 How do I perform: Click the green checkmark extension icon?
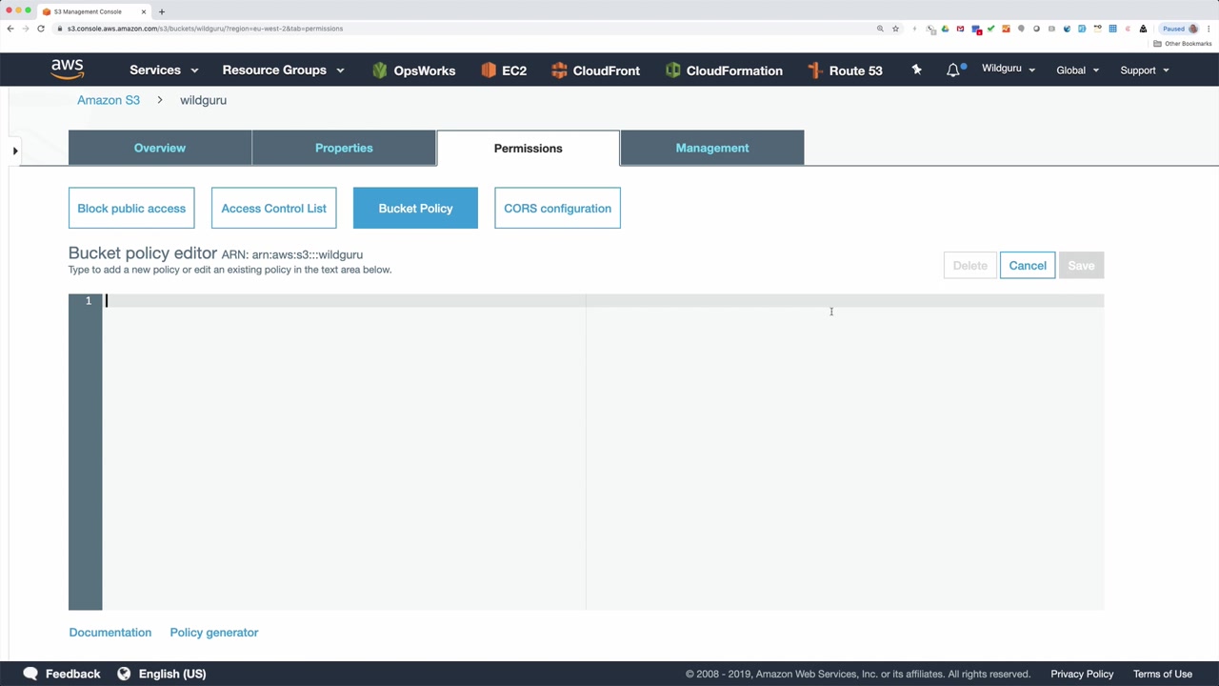990,29
